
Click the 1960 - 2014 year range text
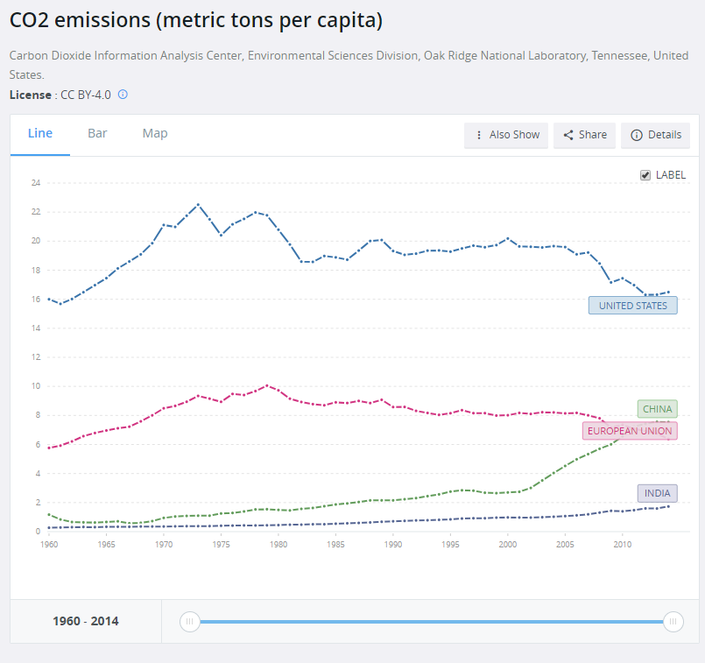[x=86, y=622]
